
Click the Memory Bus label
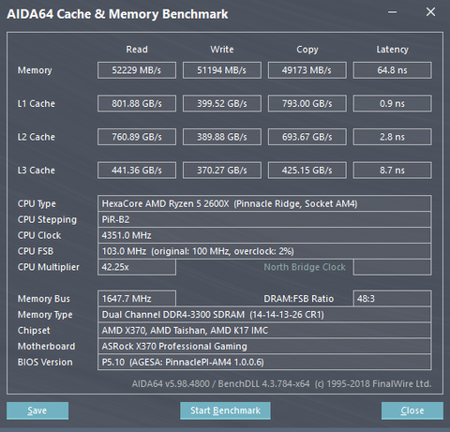[44, 299]
